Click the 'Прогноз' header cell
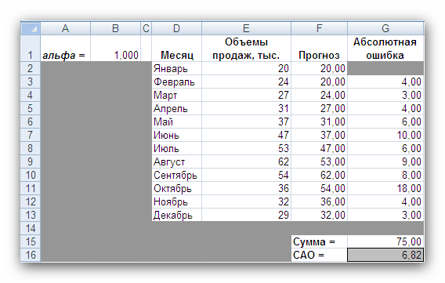 pos(320,49)
